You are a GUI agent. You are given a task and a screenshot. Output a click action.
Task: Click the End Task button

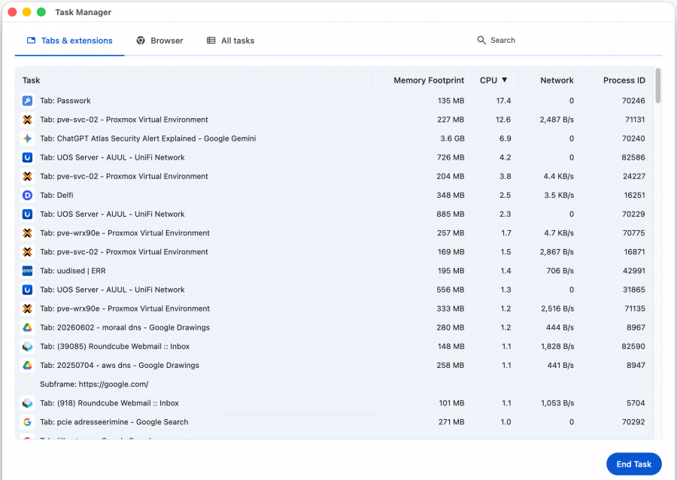click(x=633, y=464)
